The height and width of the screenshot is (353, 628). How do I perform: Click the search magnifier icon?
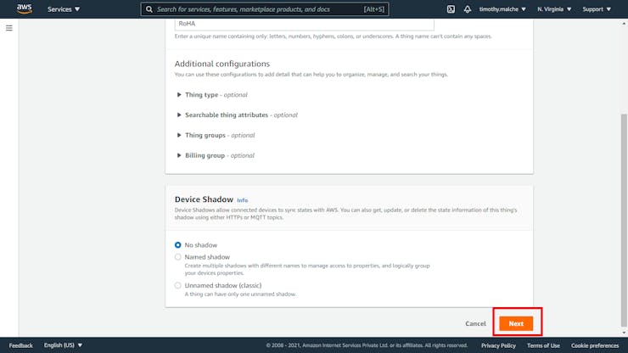149,9
